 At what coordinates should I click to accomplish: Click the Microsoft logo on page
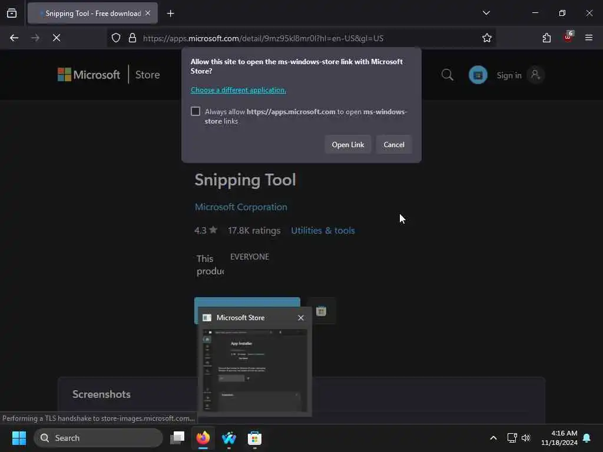point(89,75)
